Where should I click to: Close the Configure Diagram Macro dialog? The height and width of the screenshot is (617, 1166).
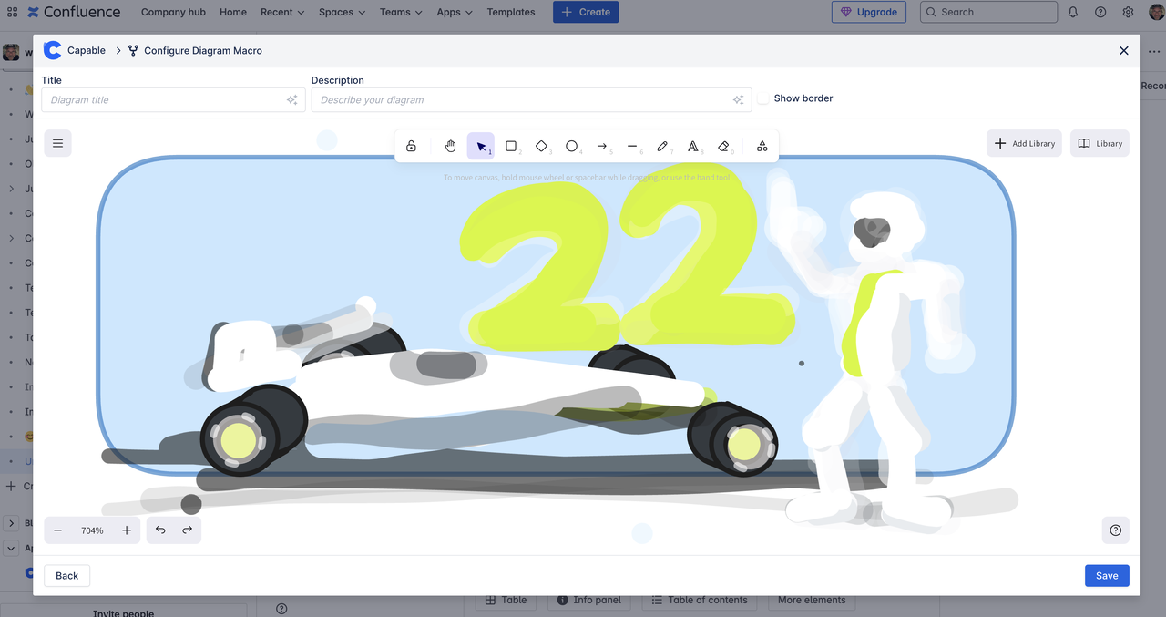click(x=1123, y=51)
